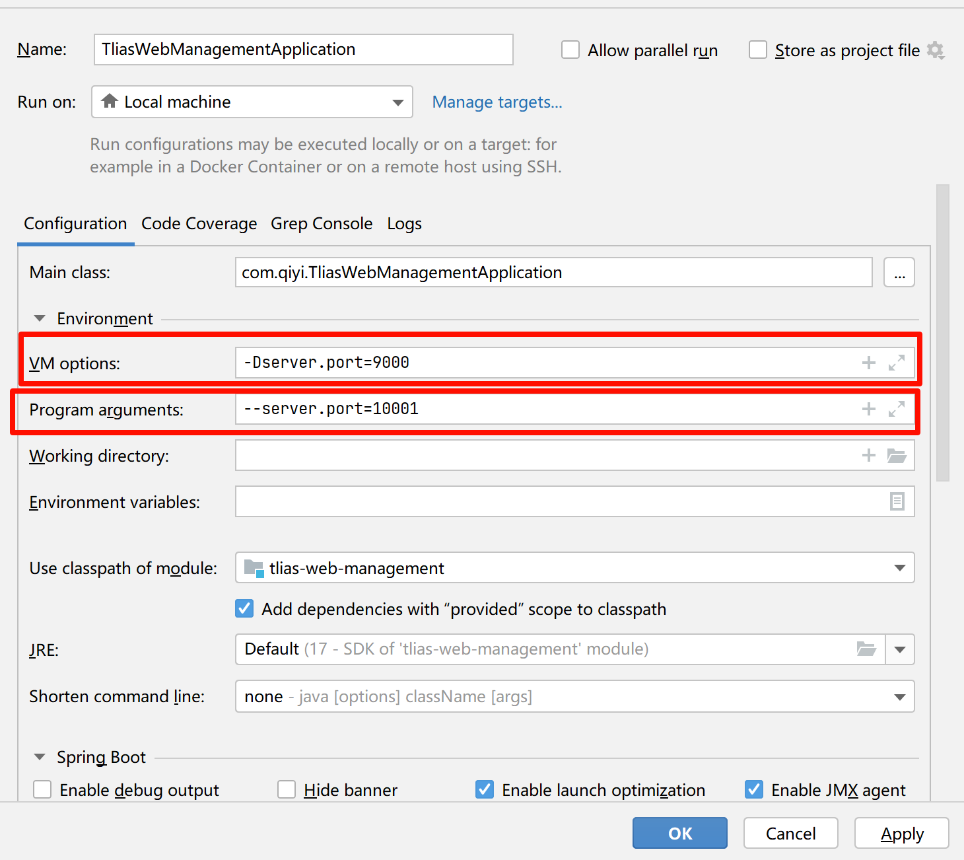This screenshot has width=964, height=860.
Task: Open the Environment variables list editor icon
Action: point(897,501)
